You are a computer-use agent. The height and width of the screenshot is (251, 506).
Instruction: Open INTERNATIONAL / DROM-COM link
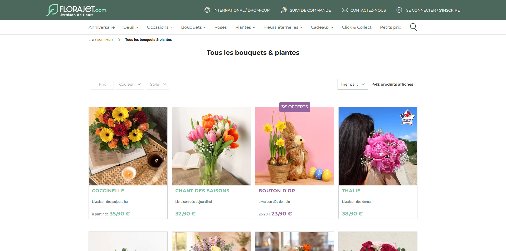point(242,10)
